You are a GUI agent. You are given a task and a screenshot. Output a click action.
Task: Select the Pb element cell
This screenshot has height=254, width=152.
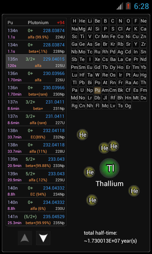pos(82,83)
